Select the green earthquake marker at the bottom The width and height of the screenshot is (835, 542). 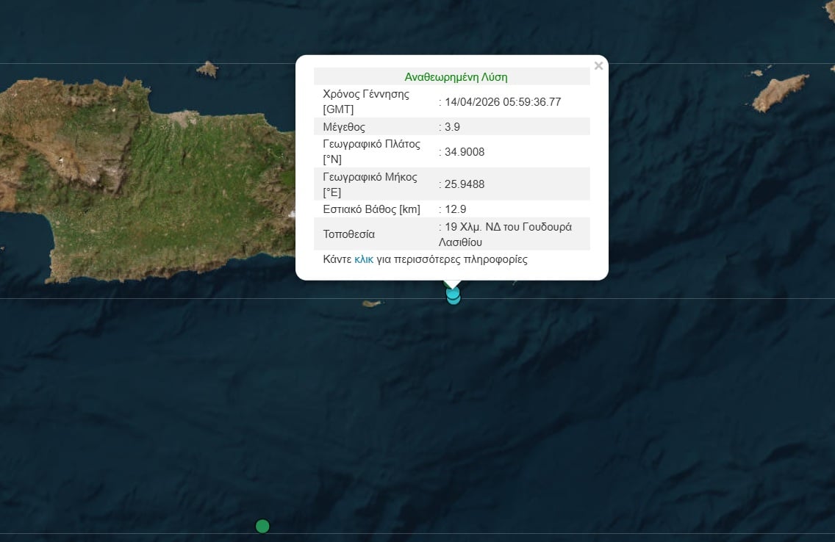(x=262, y=526)
